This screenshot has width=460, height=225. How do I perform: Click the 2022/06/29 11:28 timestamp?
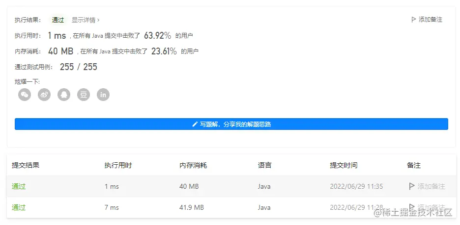coord(356,207)
